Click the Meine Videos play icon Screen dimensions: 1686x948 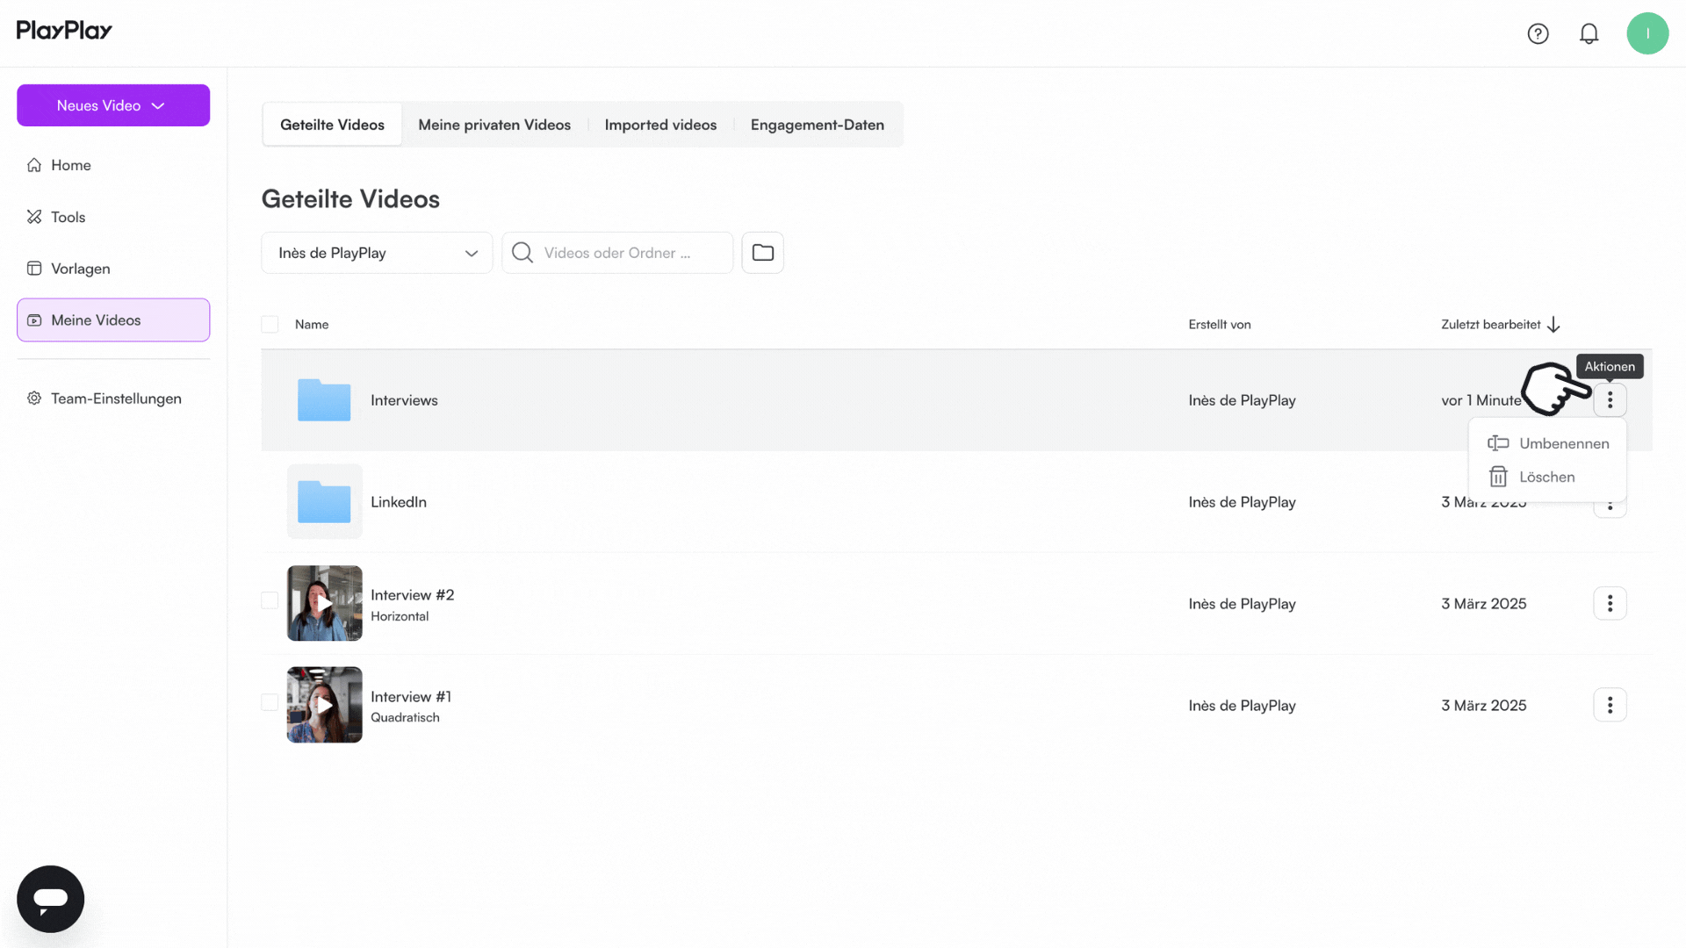coord(34,320)
